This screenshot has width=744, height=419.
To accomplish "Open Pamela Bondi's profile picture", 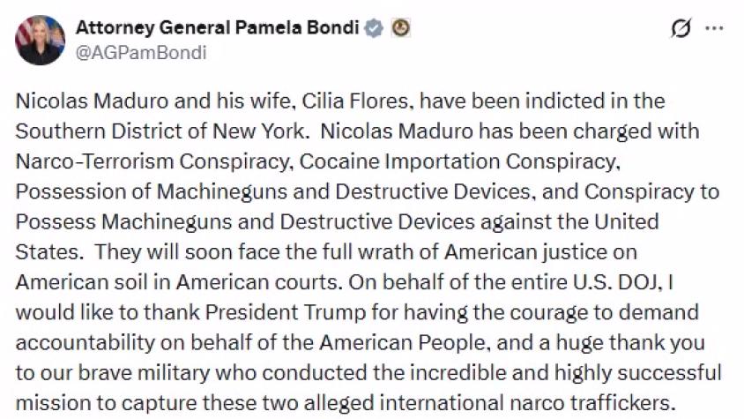I will 40,40.
